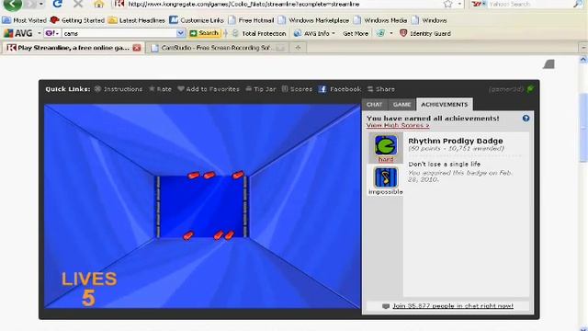Viewport: 588px width, 331px height.
Task: Switch to the GAME panel tab
Action: (x=401, y=104)
